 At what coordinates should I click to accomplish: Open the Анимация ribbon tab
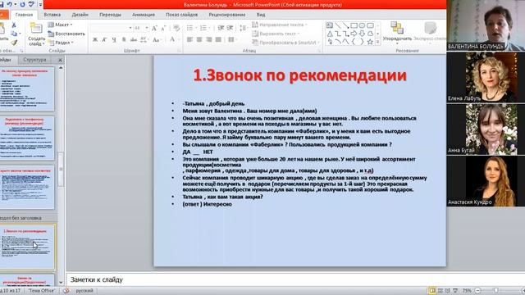click(144, 15)
